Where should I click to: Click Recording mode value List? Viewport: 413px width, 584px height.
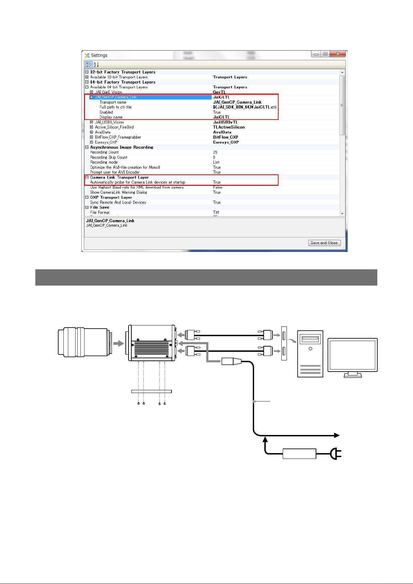(x=216, y=162)
